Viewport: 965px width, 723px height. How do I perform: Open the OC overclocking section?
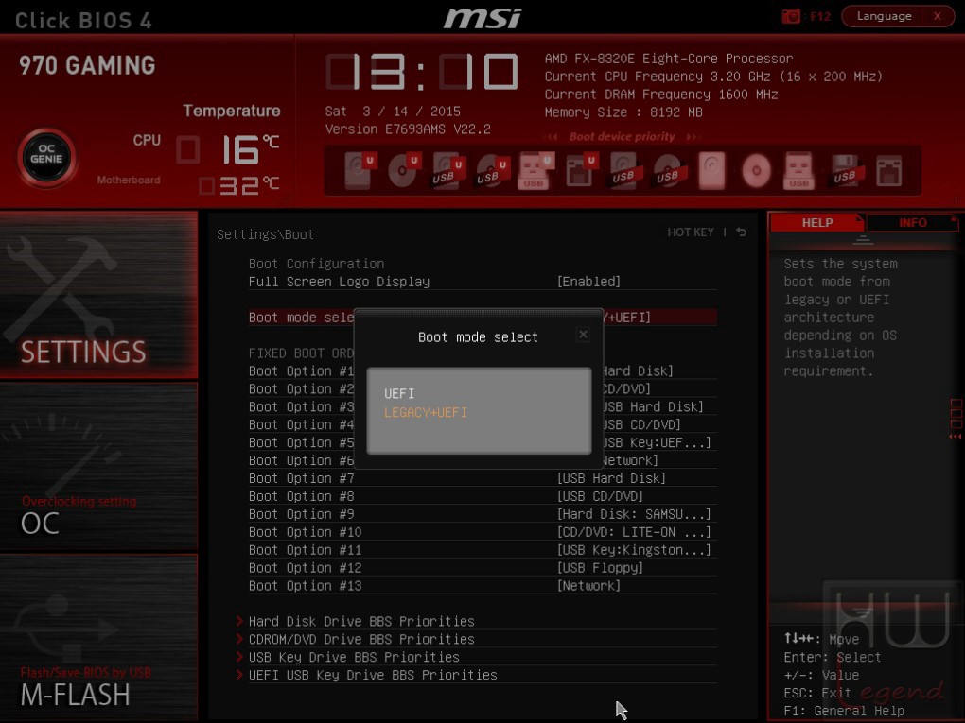pos(98,466)
